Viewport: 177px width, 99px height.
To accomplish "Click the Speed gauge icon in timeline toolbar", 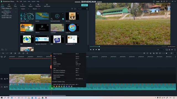I will [x=19, y=53].
